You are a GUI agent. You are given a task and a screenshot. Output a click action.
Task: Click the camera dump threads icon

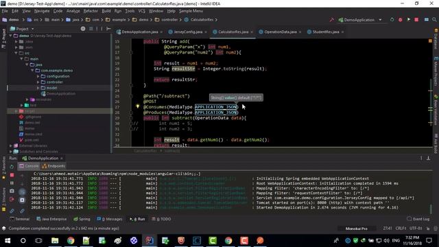pyautogui.click(x=12, y=191)
